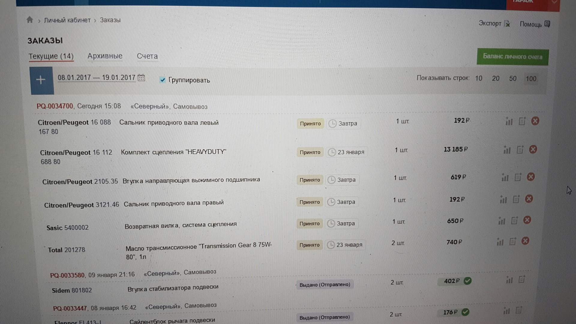Expand the blue plus filter panel

41,80
